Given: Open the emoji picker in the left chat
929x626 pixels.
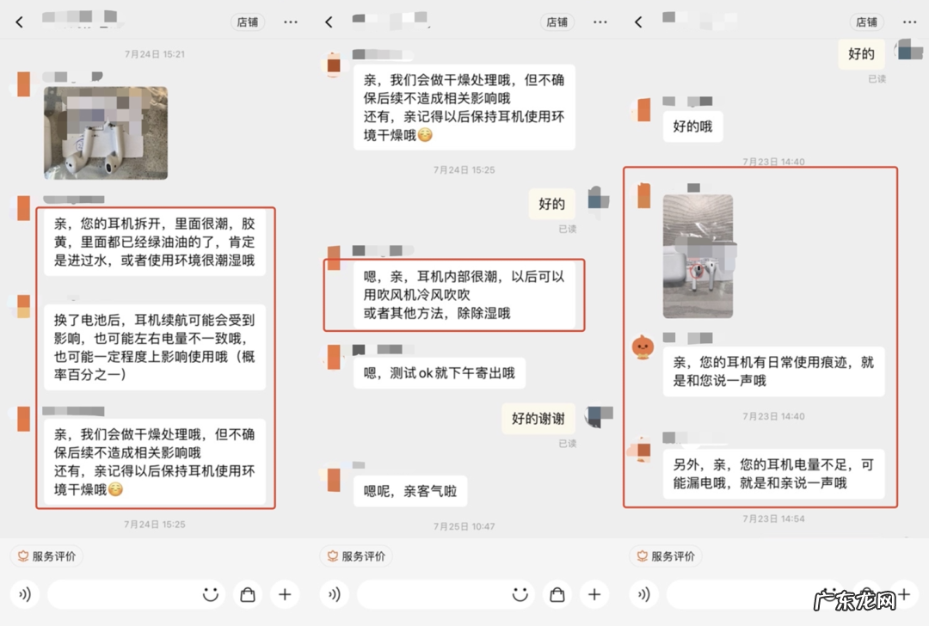Looking at the screenshot, I should coord(209,594).
